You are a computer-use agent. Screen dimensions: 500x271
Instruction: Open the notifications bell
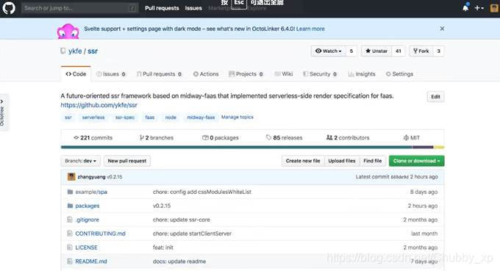tap(465, 7)
